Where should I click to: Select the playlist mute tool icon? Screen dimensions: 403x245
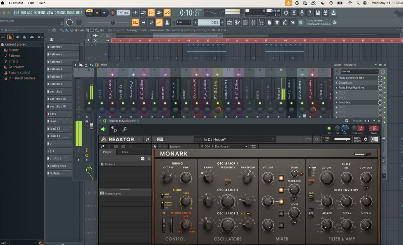click(x=77, y=30)
